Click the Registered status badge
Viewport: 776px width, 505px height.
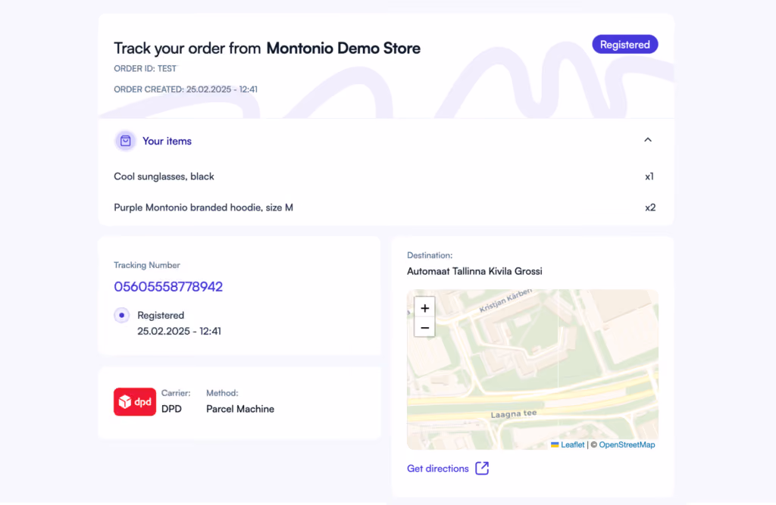click(x=625, y=45)
